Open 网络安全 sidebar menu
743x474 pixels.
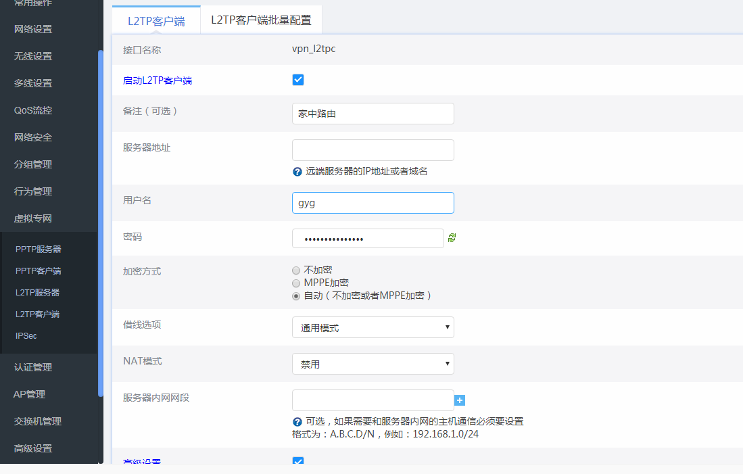pos(33,137)
